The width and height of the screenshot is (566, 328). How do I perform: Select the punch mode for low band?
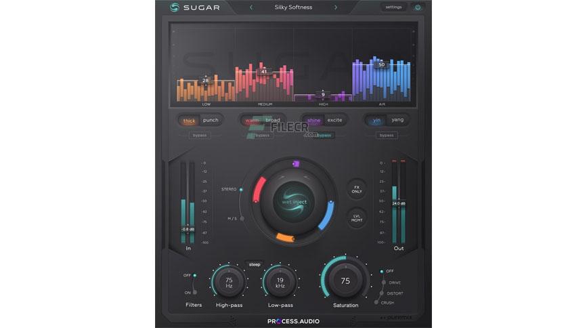[x=211, y=120]
